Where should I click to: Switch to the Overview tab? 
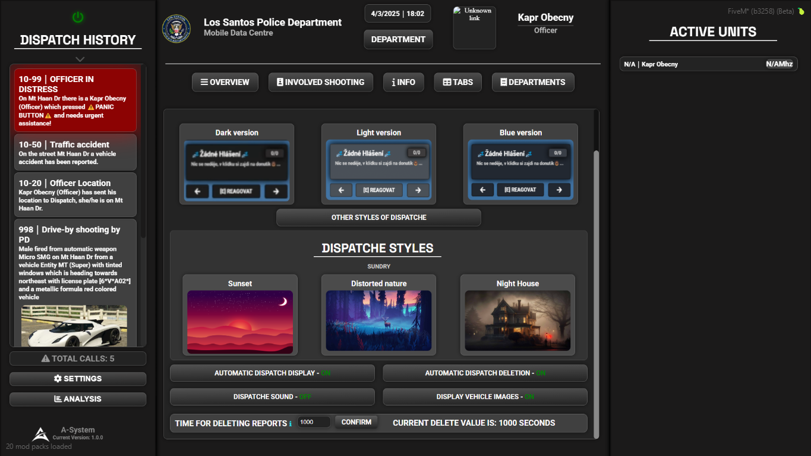pyautogui.click(x=225, y=82)
